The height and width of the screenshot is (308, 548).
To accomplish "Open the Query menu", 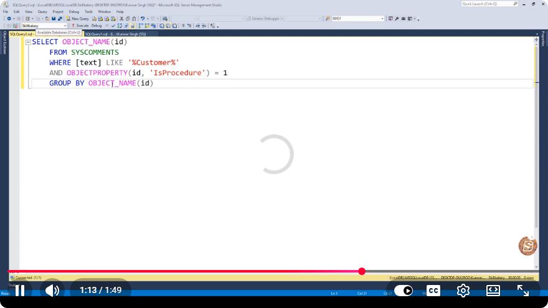I will (x=42, y=12).
